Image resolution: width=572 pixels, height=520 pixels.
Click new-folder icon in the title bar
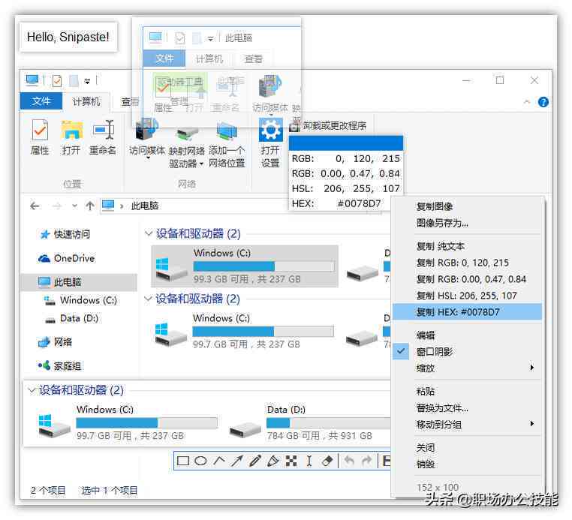point(74,80)
